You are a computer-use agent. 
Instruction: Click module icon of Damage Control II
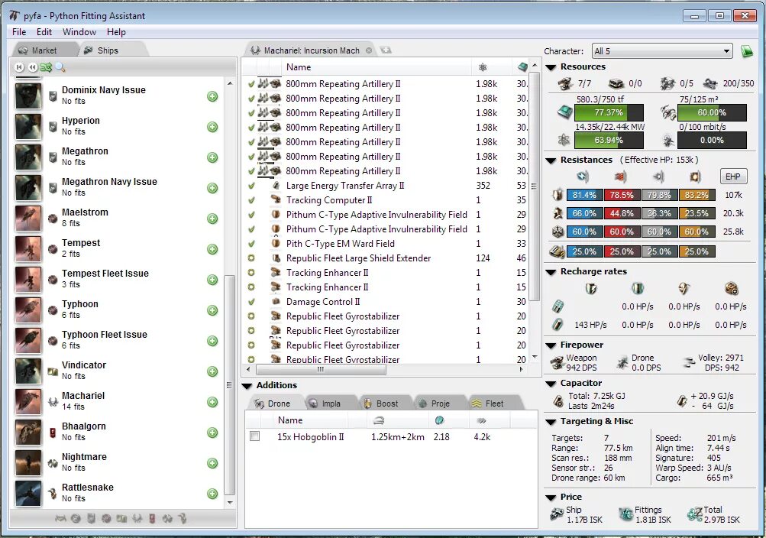pyautogui.click(x=276, y=302)
